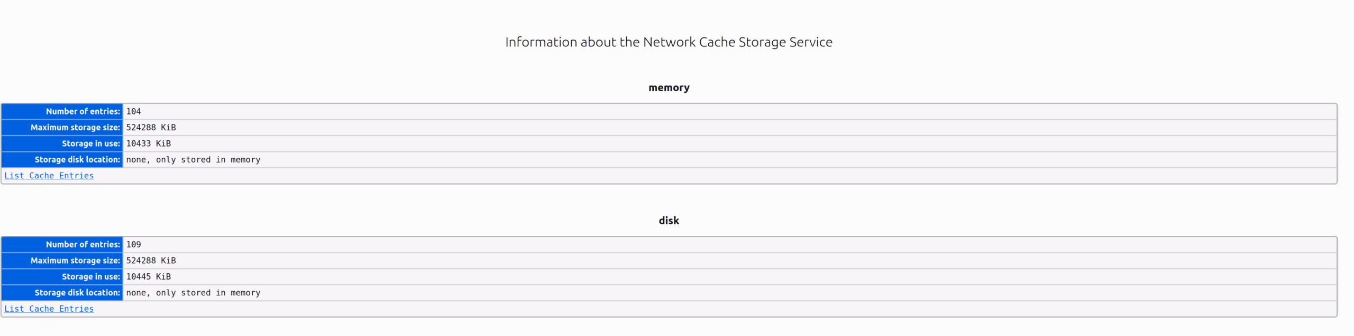Open List Cache Entries link under memory
The width and height of the screenshot is (1354, 336).
pos(49,176)
